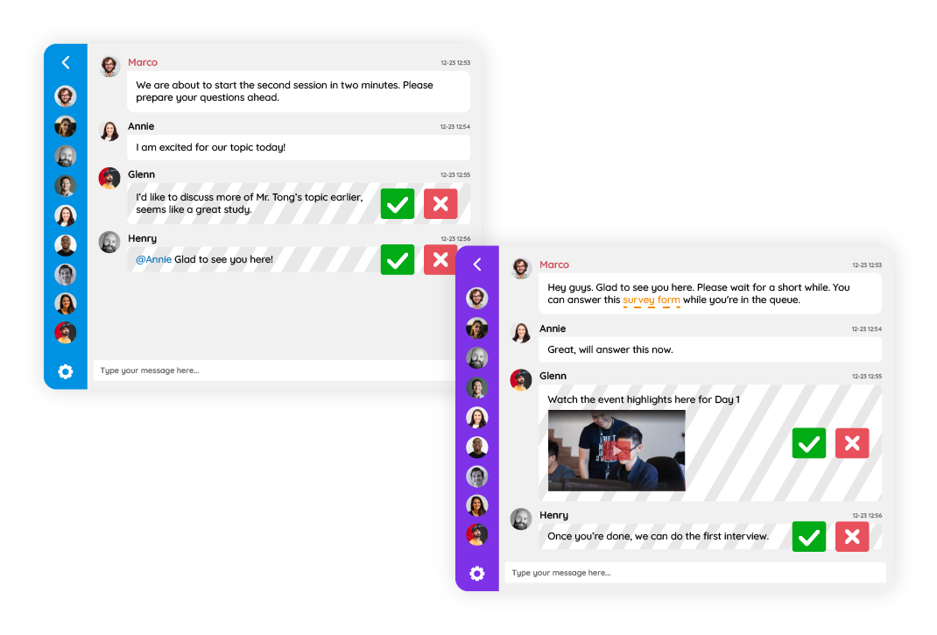
Task: Reject Henry's '@Annie Glad to see you' message
Action: (440, 259)
